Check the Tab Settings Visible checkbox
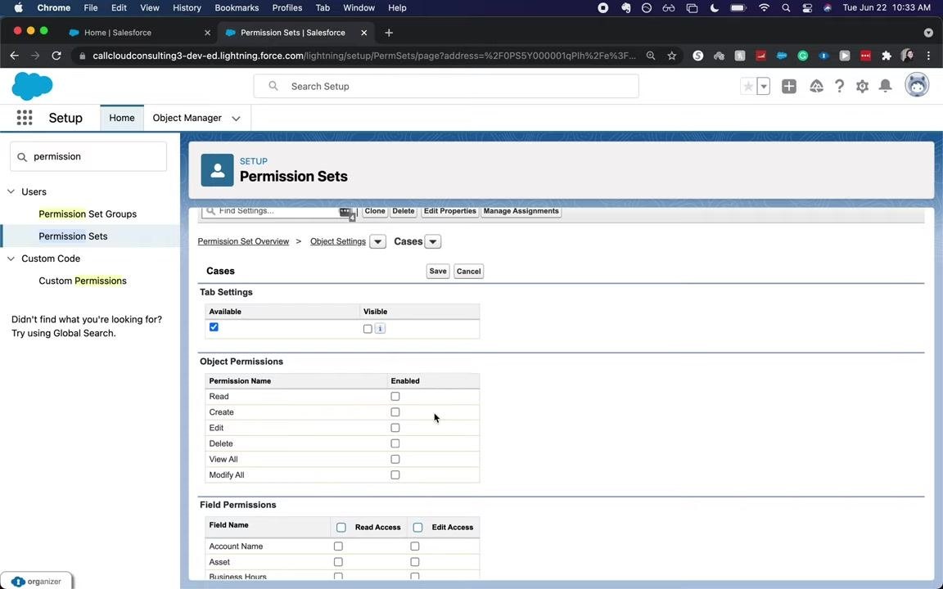943x589 pixels. (x=368, y=329)
